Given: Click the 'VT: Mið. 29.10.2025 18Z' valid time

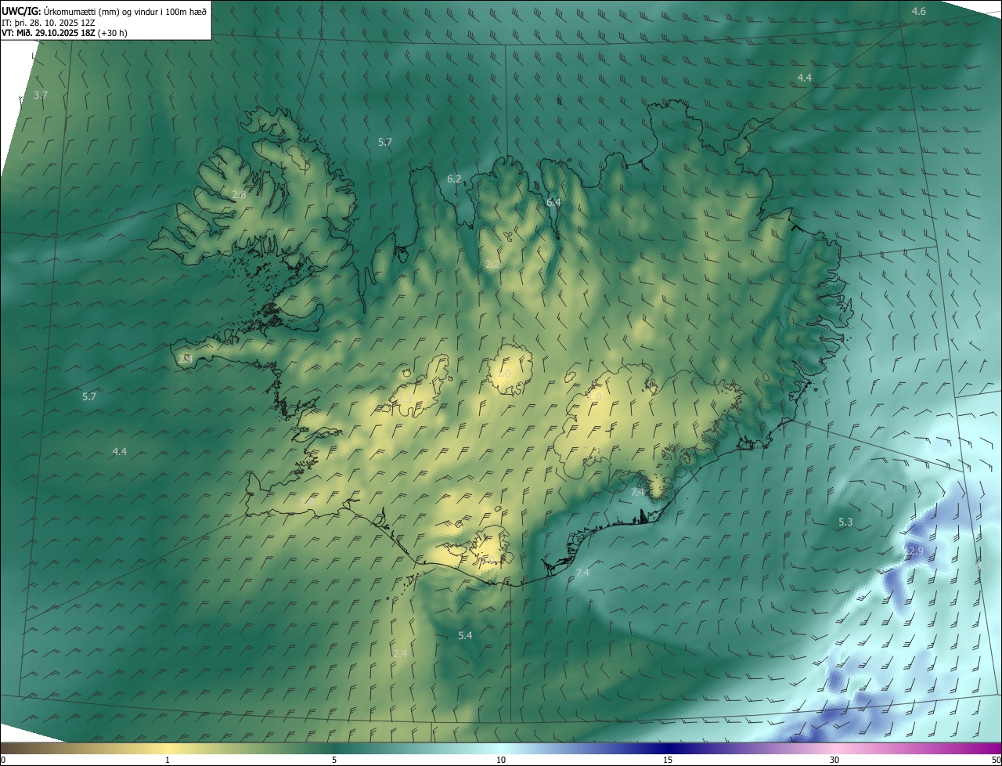Looking at the screenshot, I should coord(49,33).
